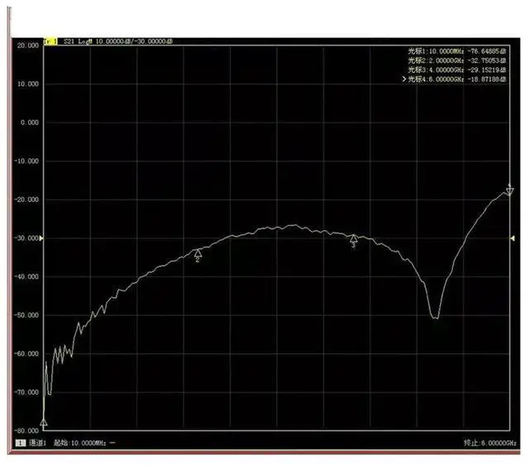The height and width of the screenshot is (465, 529).
Task: Click the S21 measurement parameter label
Action: coord(69,40)
